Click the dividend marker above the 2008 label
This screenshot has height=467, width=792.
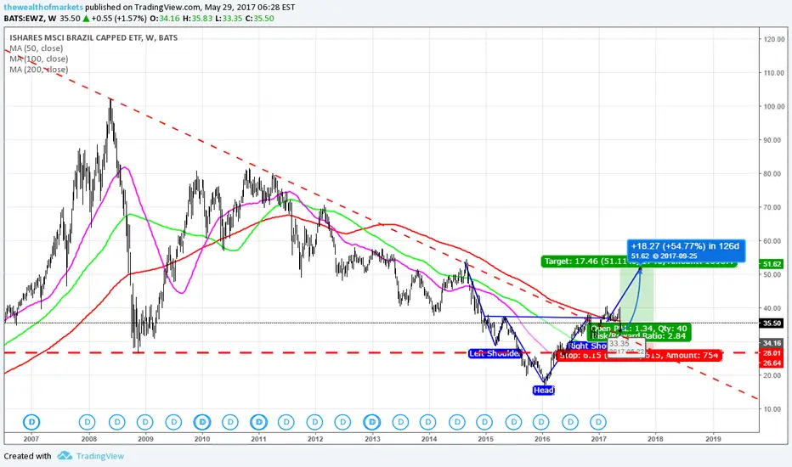[x=88, y=421]
